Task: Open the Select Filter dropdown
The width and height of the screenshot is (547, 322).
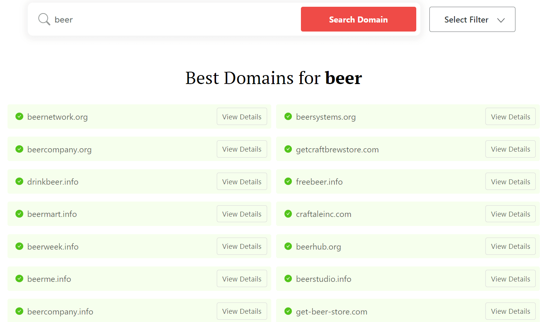Action: (x=472, y=20)
